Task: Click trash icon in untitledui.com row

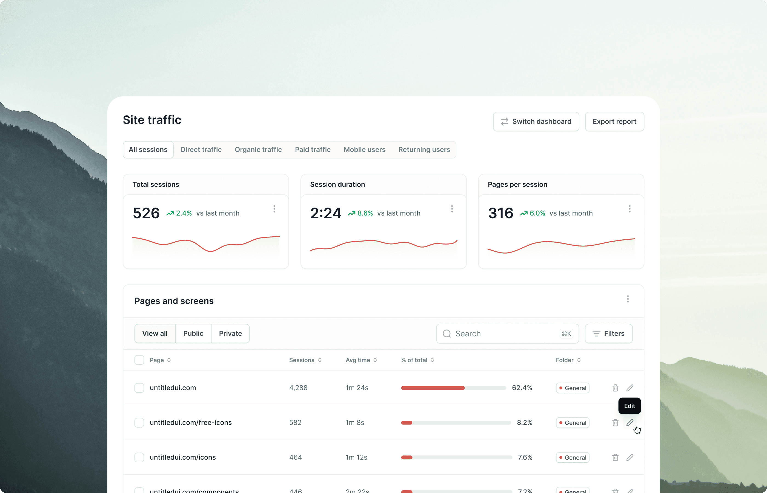Action: click(615, 388)
